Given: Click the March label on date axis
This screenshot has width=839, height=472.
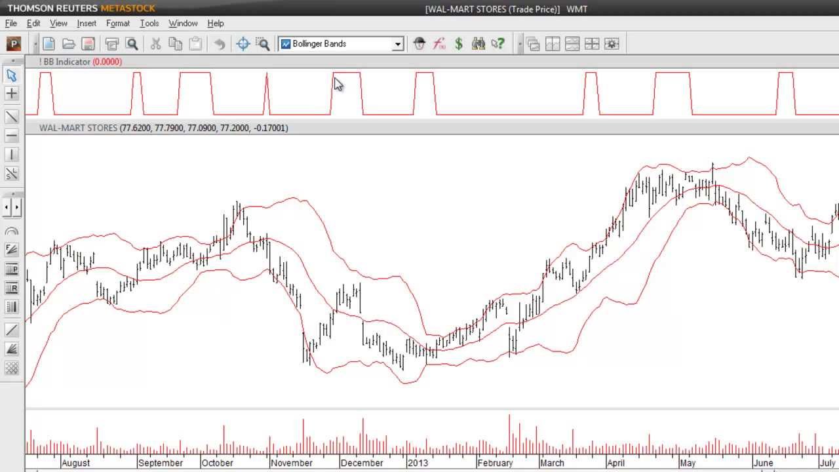Looking at the screenshot, I should coord(552,463).
